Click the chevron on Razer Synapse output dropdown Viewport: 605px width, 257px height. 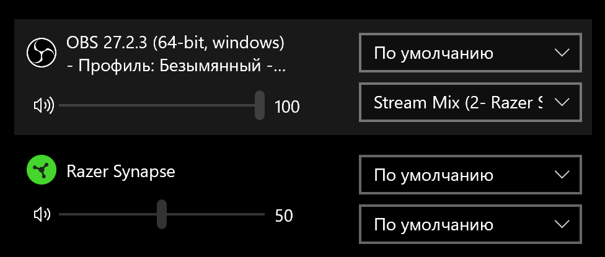pos(562,175)
